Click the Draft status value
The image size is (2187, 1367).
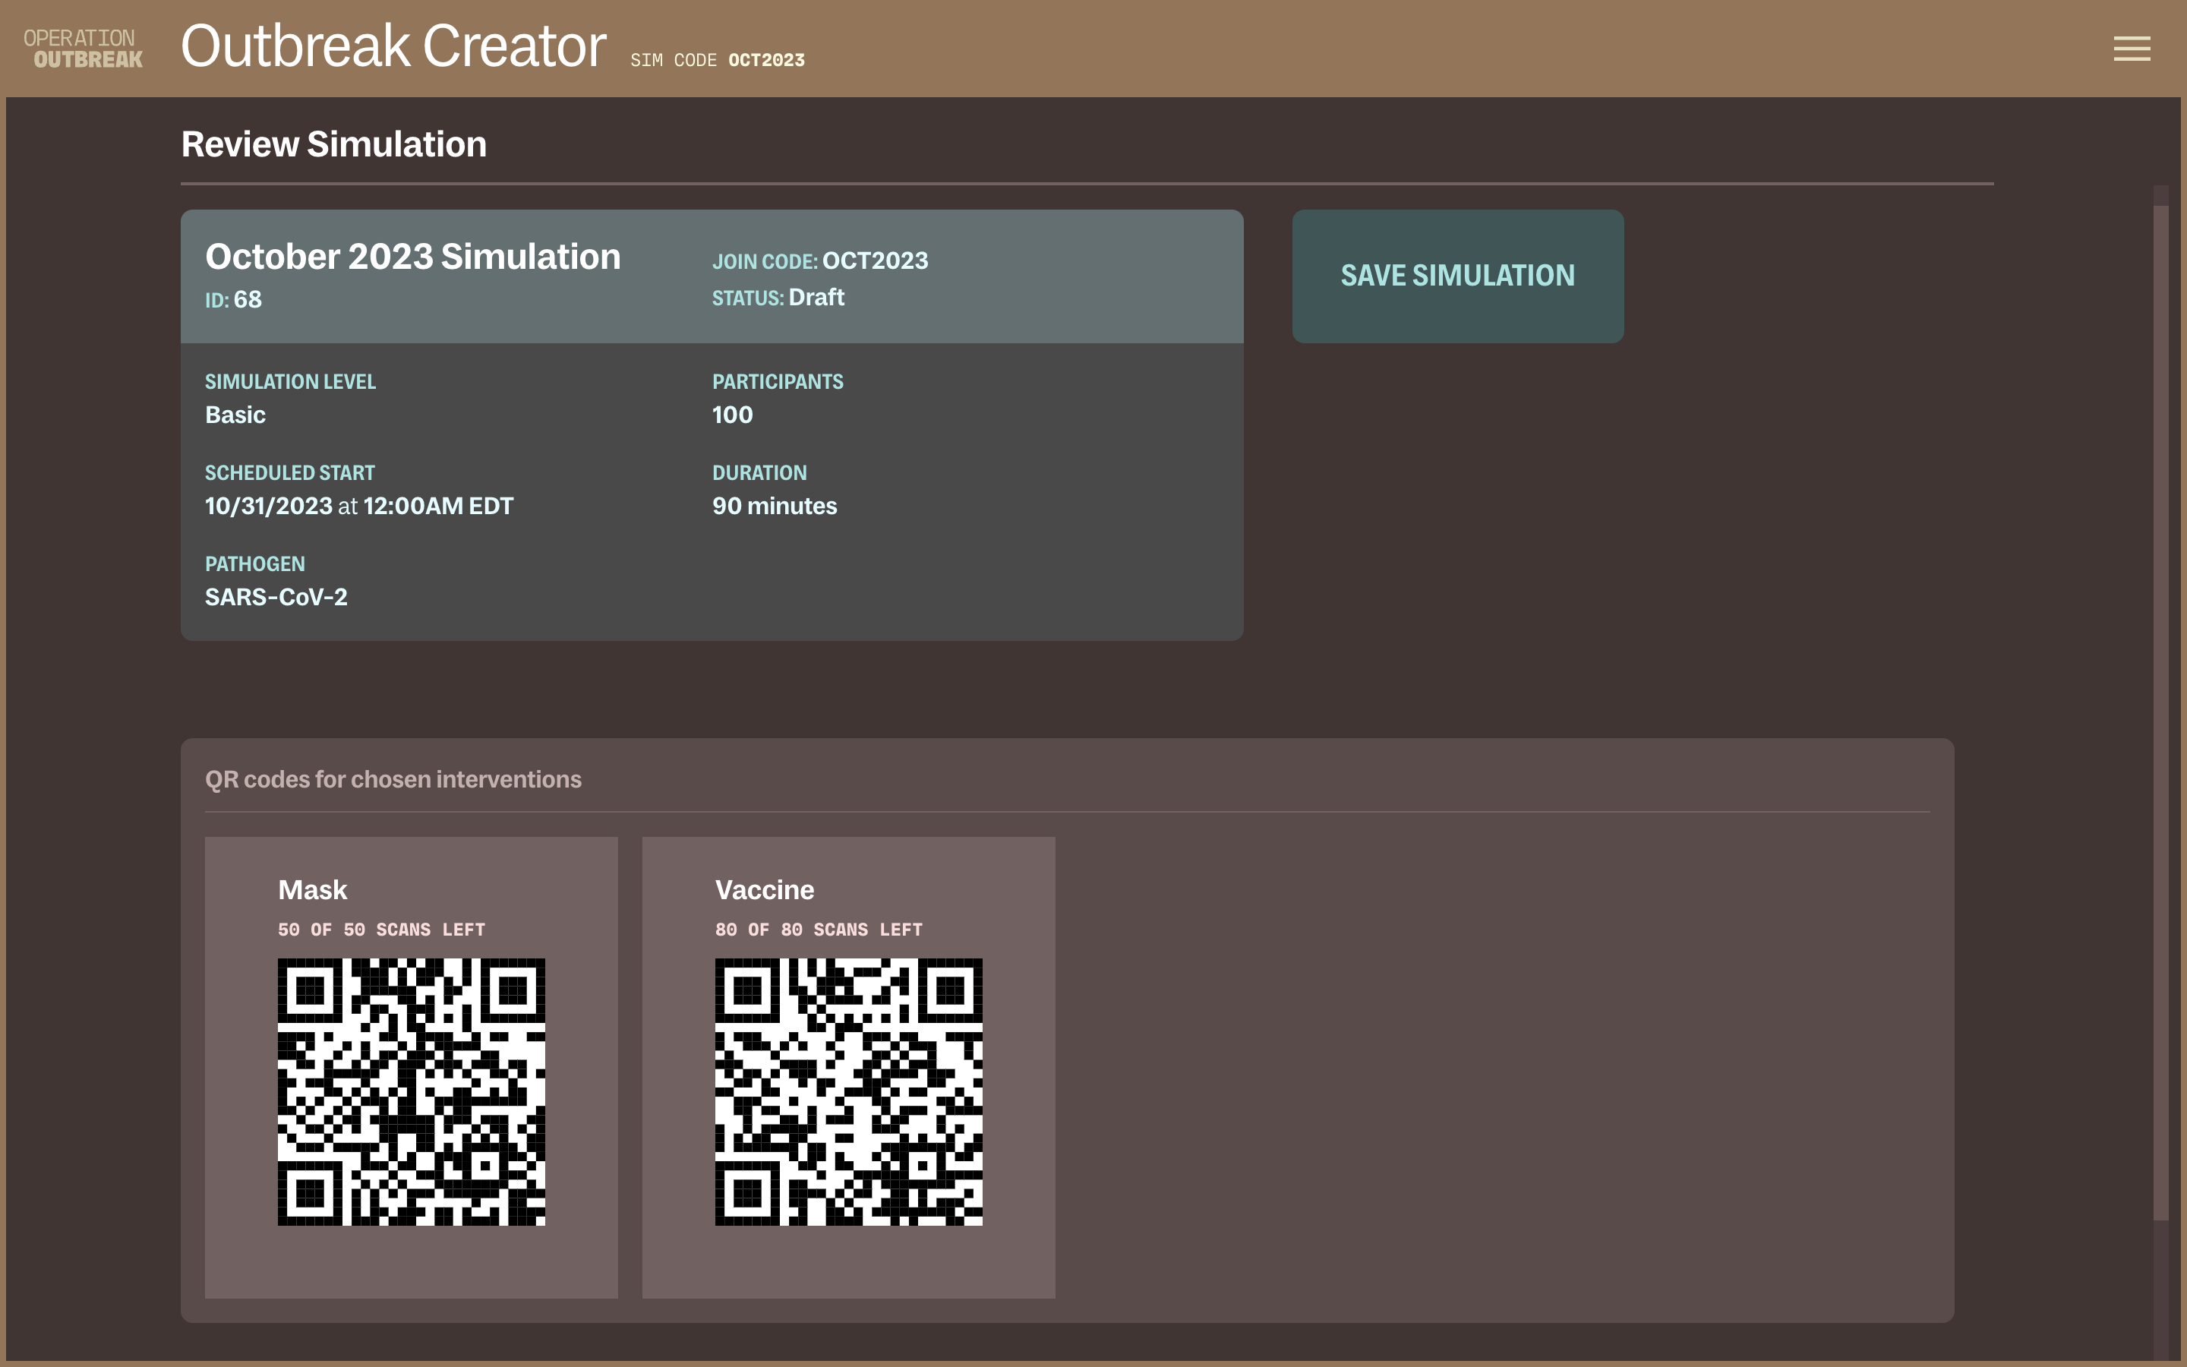[x=816, y=298]
